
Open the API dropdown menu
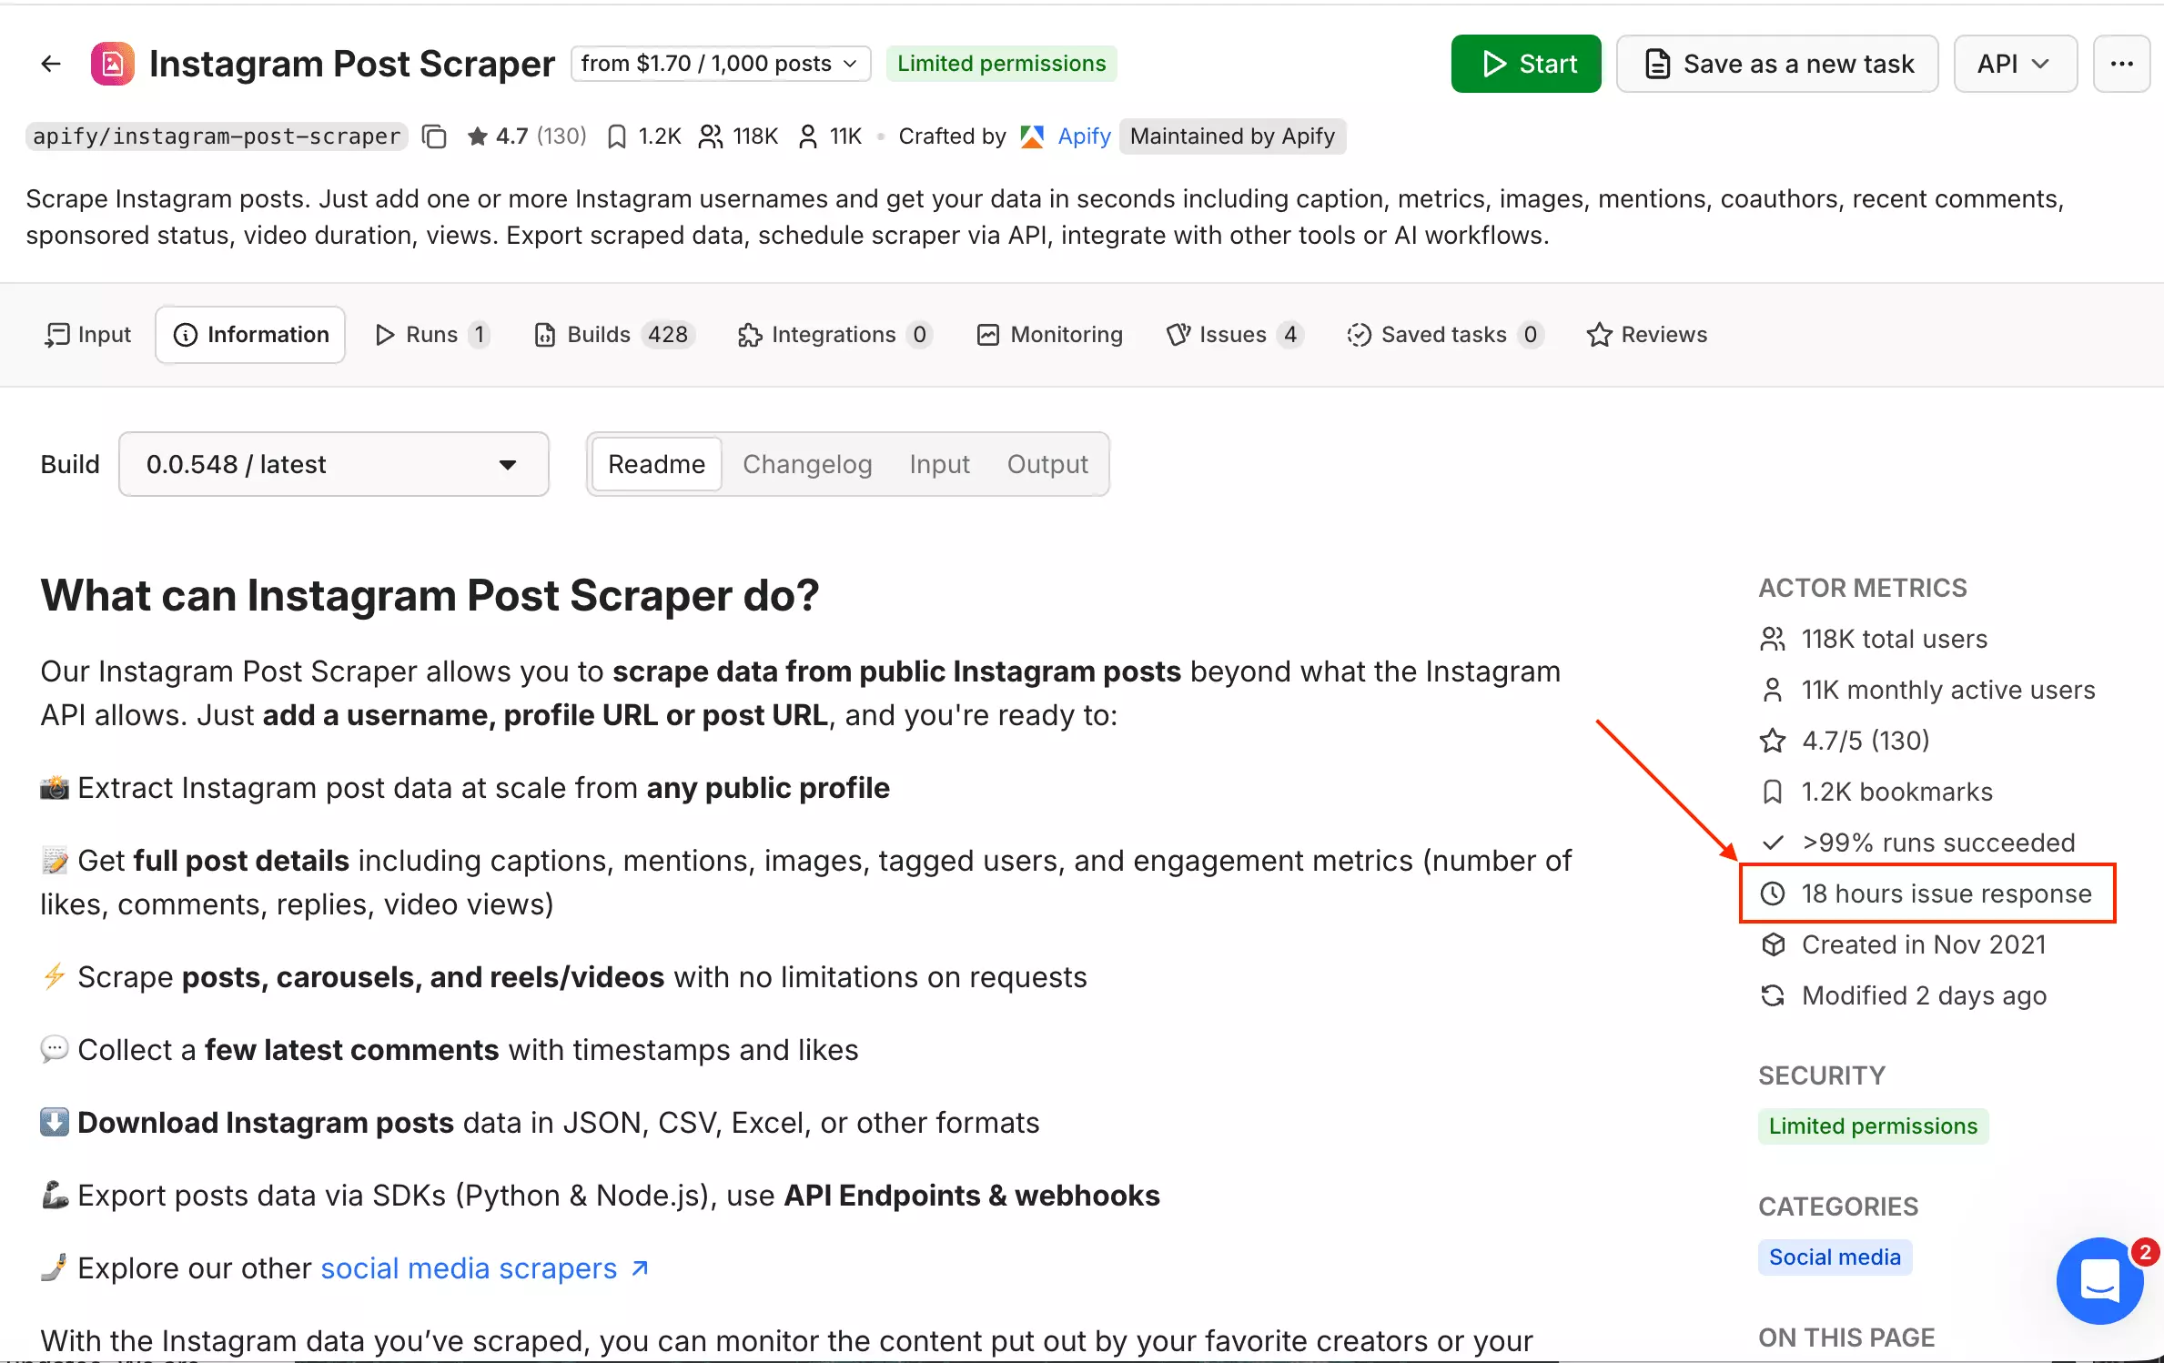[x=2015, y=64]
